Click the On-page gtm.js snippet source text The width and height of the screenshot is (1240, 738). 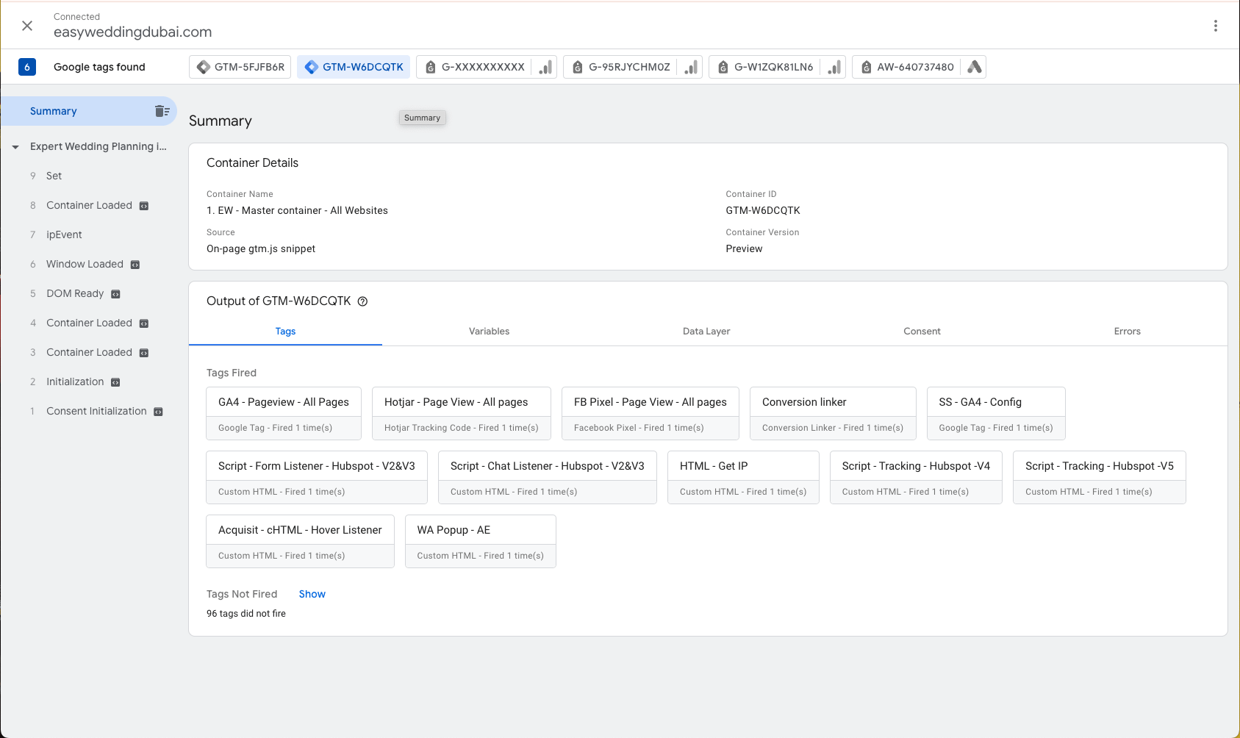(261, 248)
